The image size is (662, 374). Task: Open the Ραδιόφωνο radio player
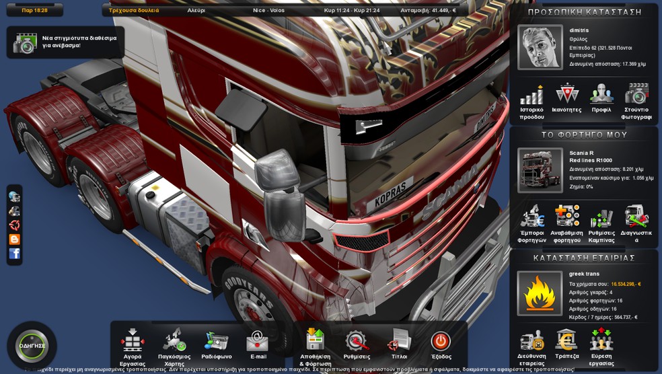pyautogui.click(x=217, y=342)
